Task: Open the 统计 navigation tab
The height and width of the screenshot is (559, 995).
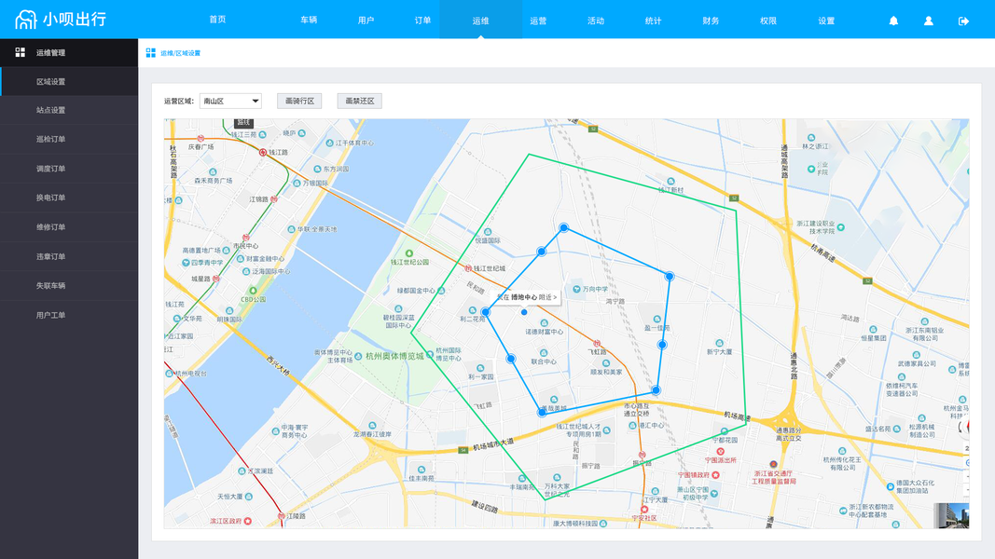Action: point(653,20)
